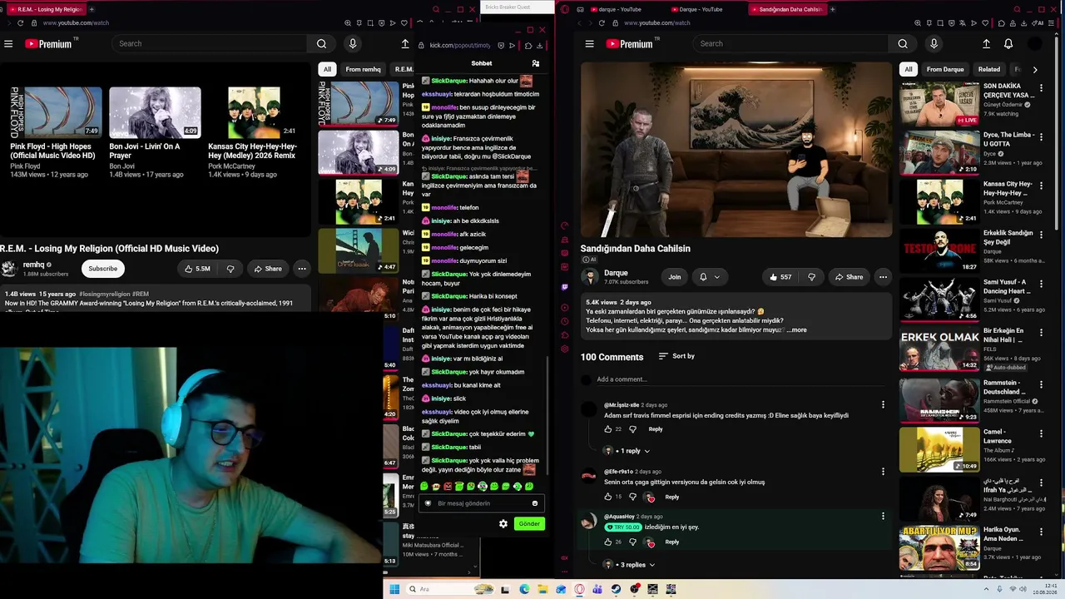This screenshot has height=599, width=1065.
Task: Open Kick chat settings gear
Action: pos(503,523)
